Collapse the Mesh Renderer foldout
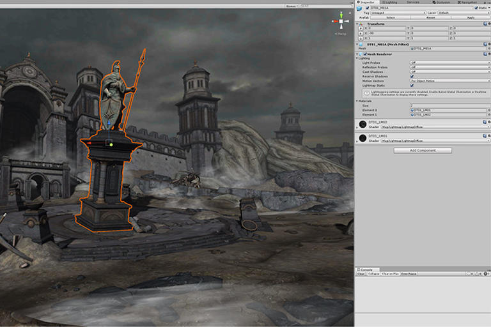491x327 pixels. click(357, 54)
